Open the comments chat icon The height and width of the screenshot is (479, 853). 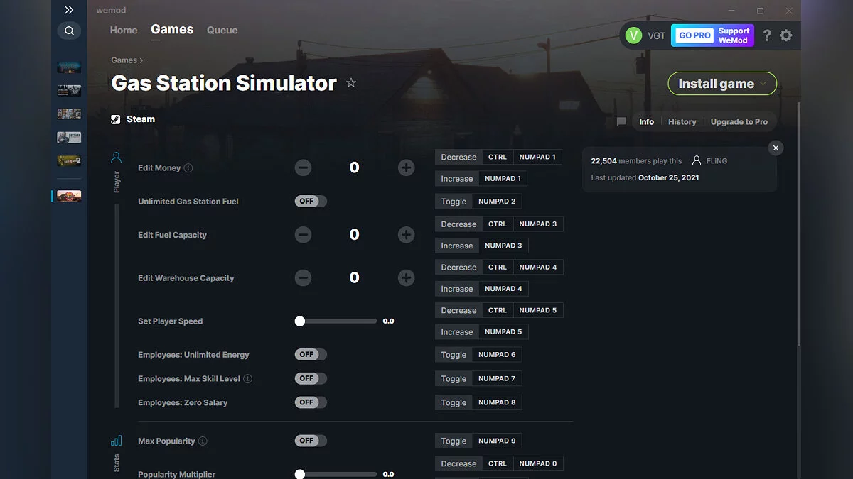pyautogui.click(x=621, y=122)
